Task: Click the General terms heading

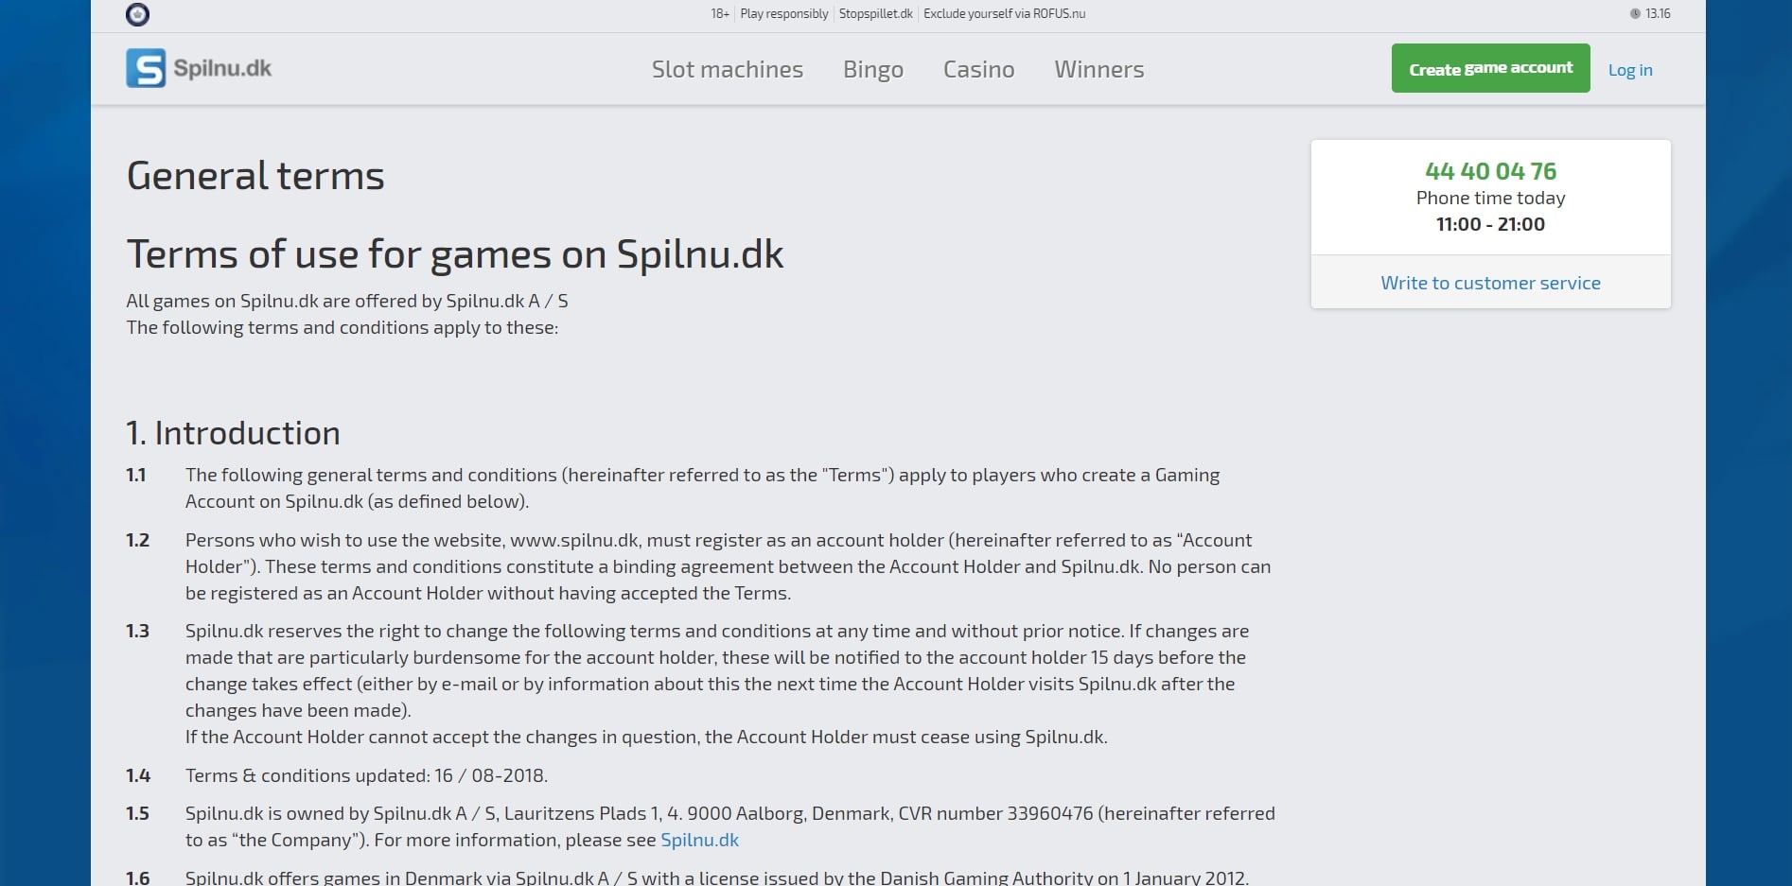Action: click(255, 176)
